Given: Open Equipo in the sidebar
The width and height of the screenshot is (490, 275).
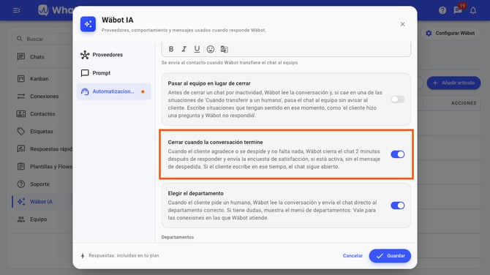Looking at the screenshot, I should pyautogui.click(x=42, y=219).
